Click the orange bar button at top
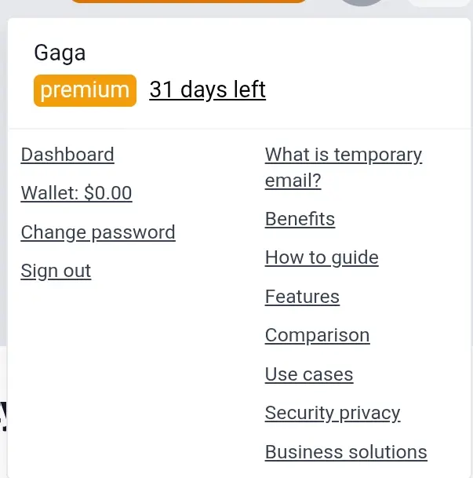 click(188, 2)
